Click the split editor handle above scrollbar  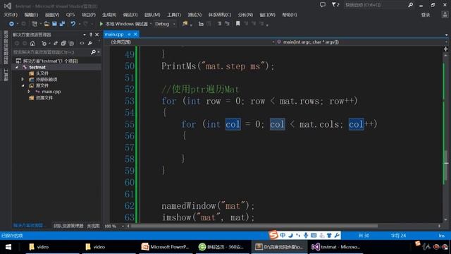[446, 49]
